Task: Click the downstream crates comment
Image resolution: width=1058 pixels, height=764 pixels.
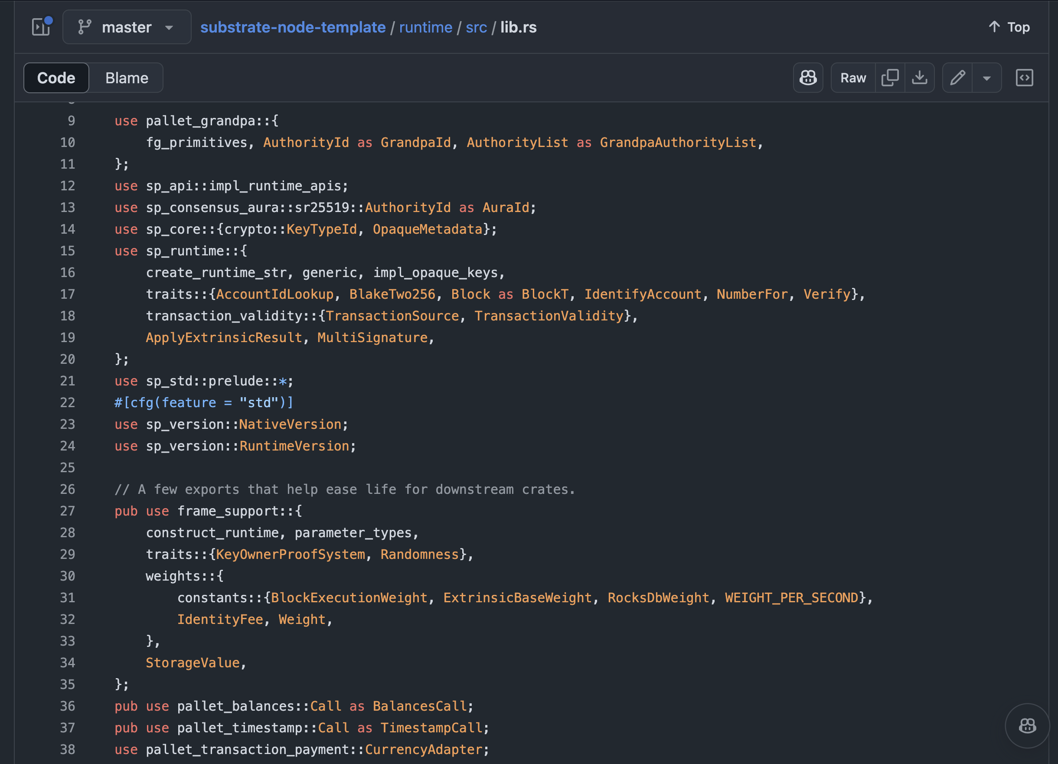Action: [x=345, y=490]
